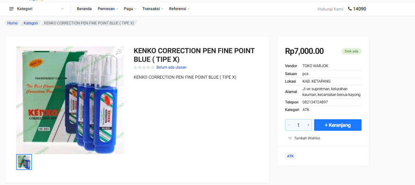
Task: Click the quantity input field
Action: pyautogui.click(x=298, y=125)
